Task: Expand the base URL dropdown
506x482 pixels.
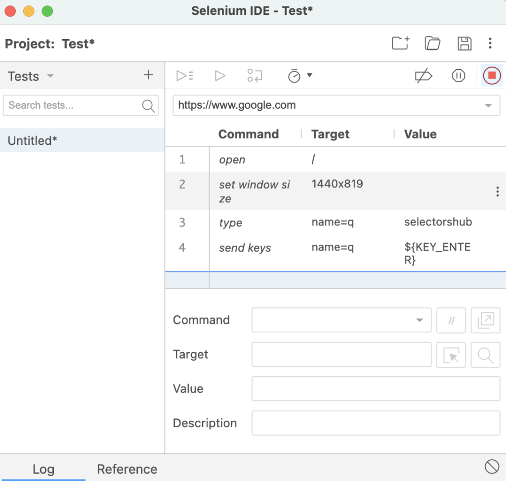Action: [489, 105]
